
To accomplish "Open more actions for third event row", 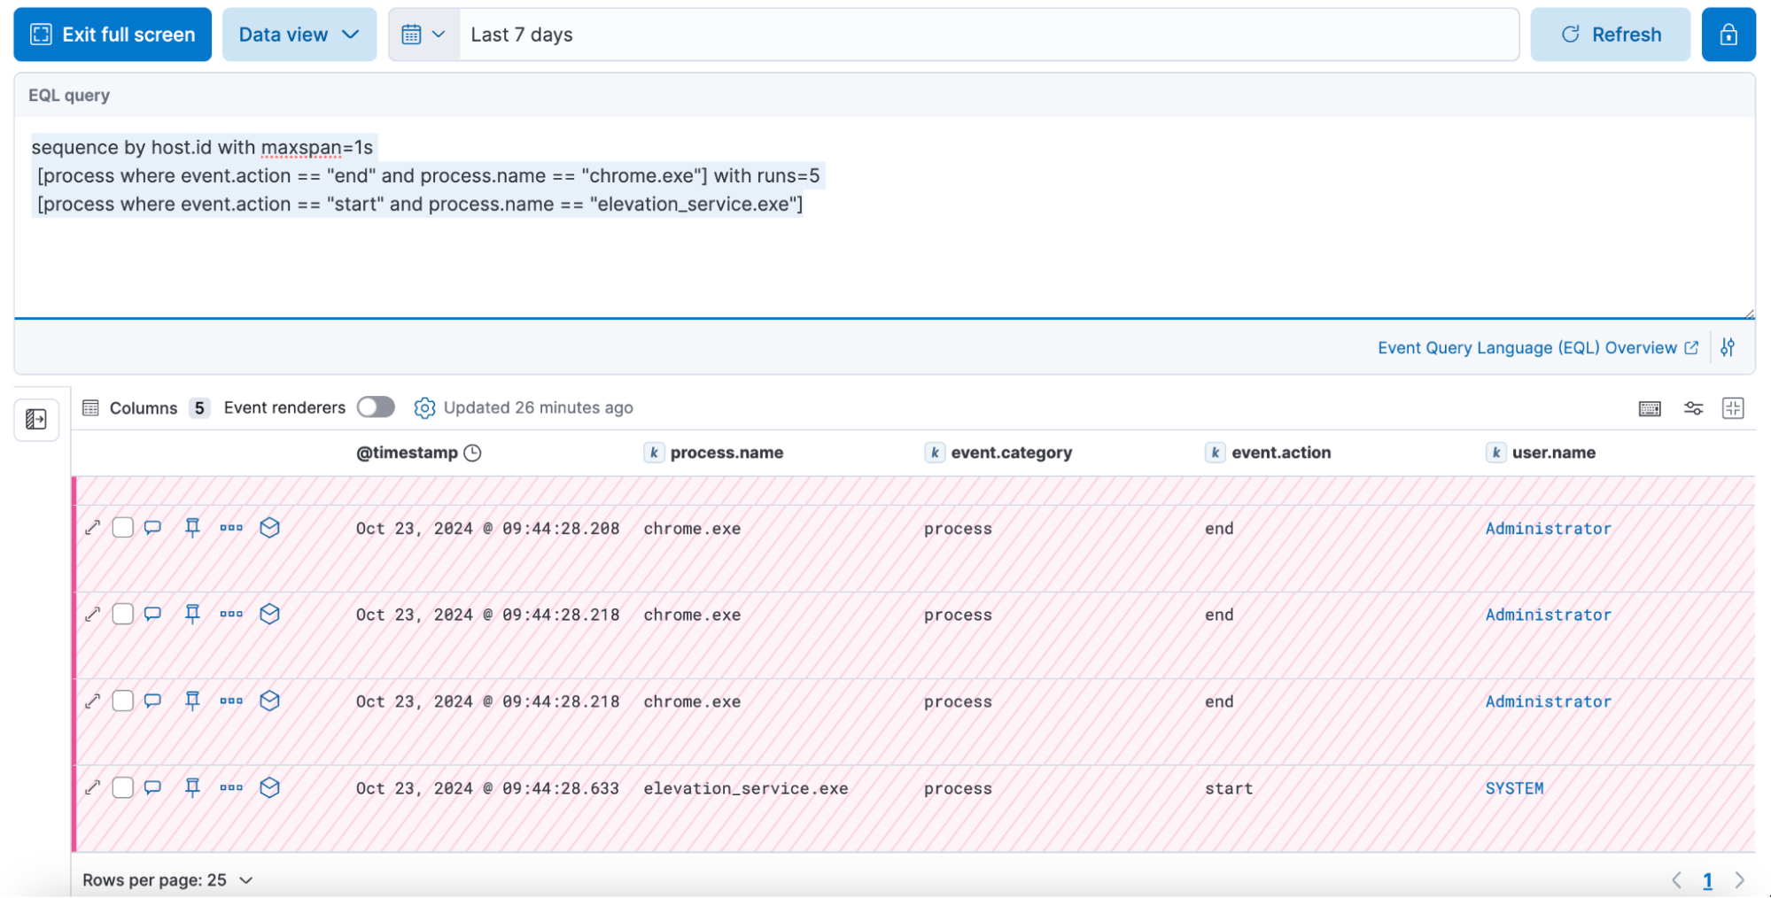I will coord(231,701).
